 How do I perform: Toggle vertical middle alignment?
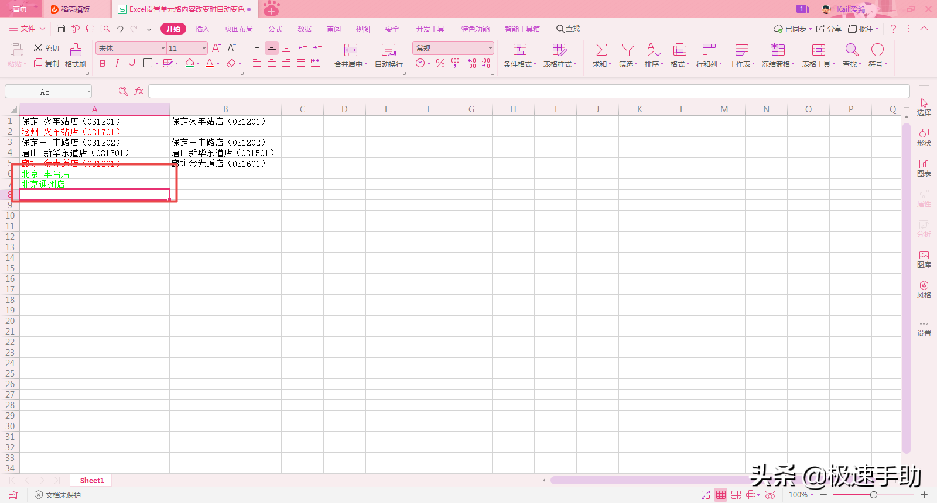(272, 47)
